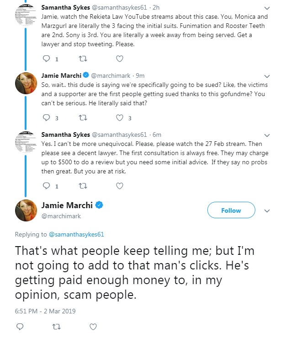Open options chevron on Samantha's 6m tweet

[267, 135]
